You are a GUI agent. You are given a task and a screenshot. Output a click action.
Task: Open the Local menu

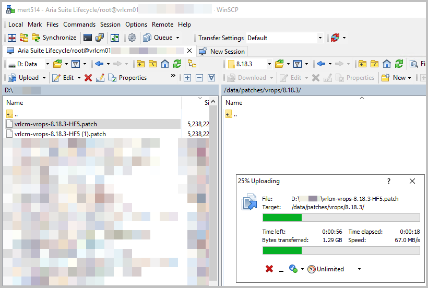pyautogui.click(x=16, y=25)
